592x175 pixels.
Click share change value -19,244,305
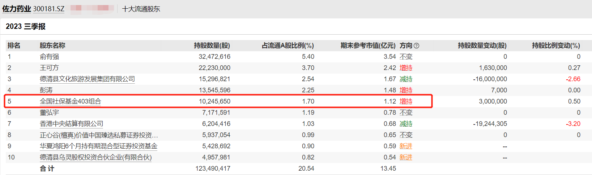pyautogui.click(x=490, y=124)
